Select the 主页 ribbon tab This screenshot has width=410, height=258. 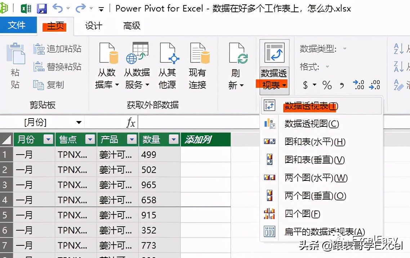pyautogui.click(x=55, y=26)
